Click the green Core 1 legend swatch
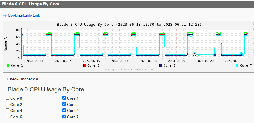 [8, 65]
